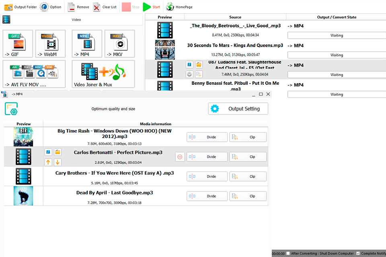Select the GIF conversion format icon
386x257 pixels.
18,43
